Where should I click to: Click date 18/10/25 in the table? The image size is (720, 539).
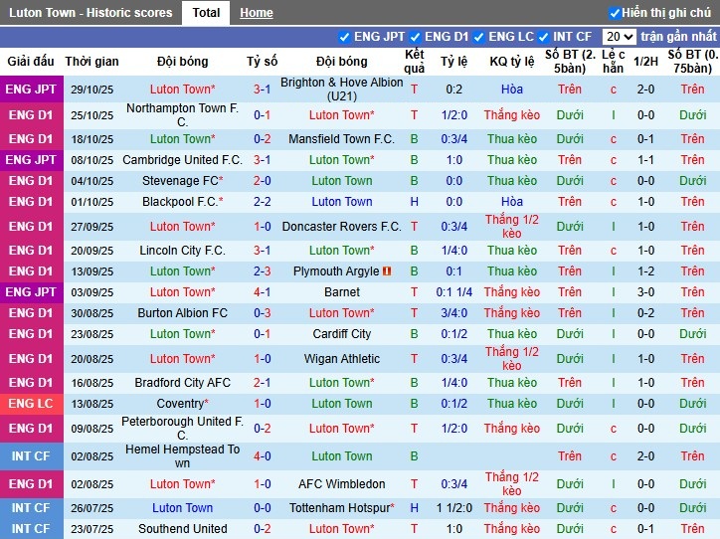click(x=91, y=139)
